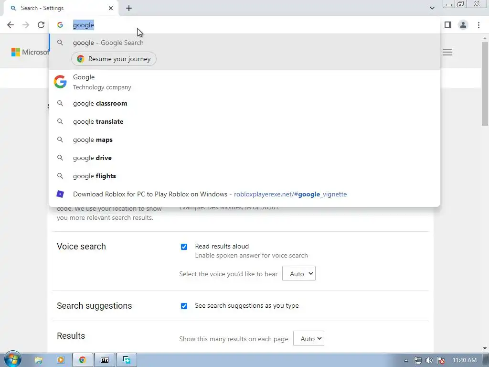Click the browser forward arrow
This screenshot has height=367, width=489.
[26, 25]
